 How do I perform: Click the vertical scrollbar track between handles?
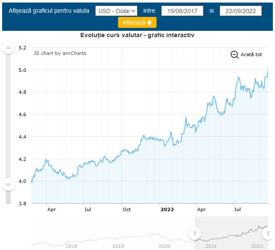(x=8, y=116)
